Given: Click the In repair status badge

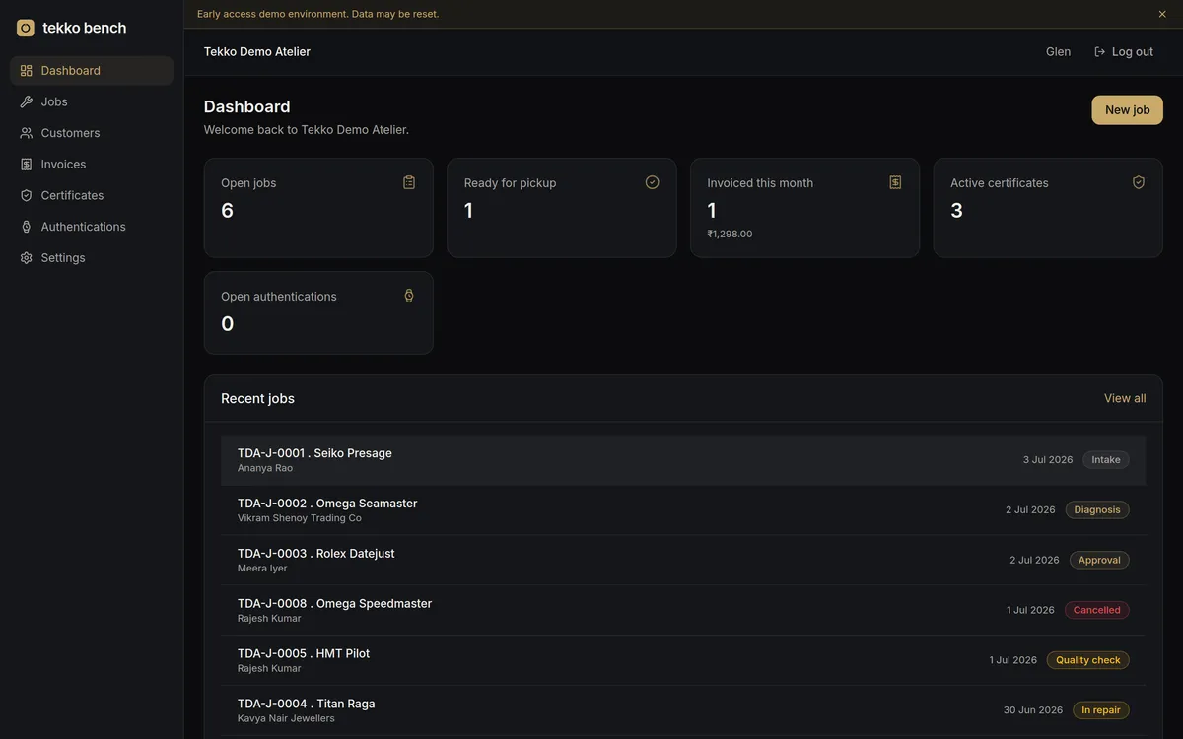Looking at the screenshot, I should click(x=1101, y=710).
